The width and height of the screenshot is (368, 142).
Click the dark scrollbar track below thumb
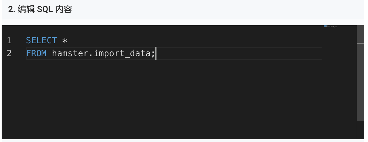(360, 130)
